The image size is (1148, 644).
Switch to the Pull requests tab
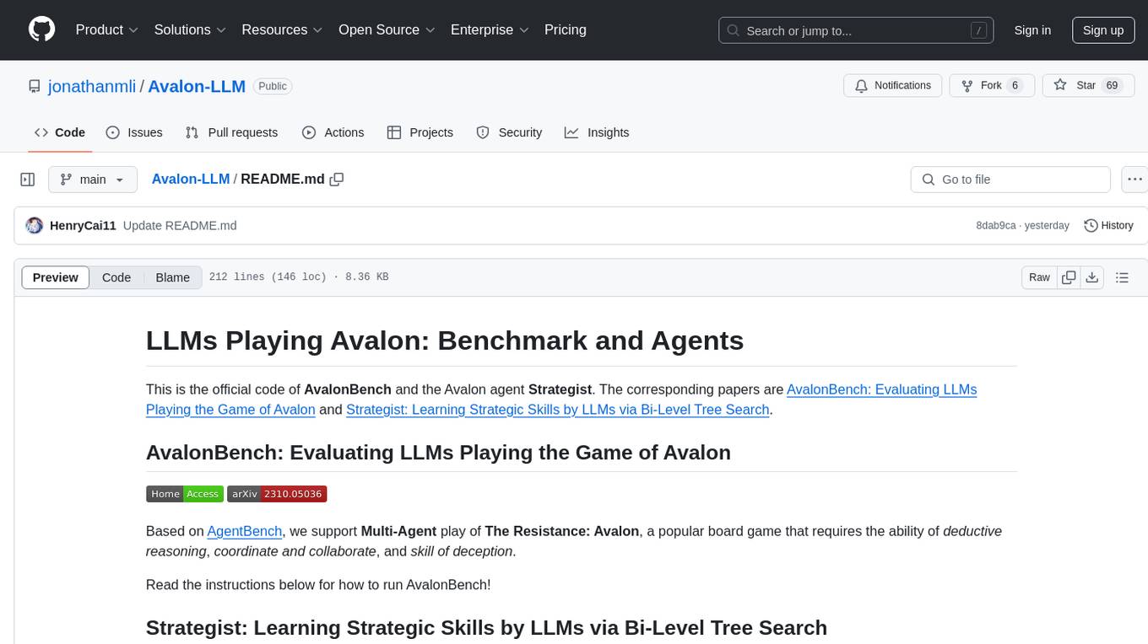231,132
